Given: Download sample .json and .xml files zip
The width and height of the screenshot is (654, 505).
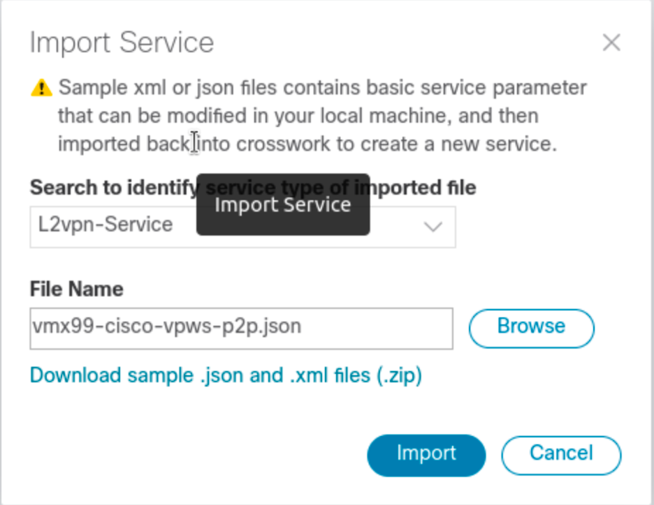Looking at the screenshot, I should (x=226, y=375).
